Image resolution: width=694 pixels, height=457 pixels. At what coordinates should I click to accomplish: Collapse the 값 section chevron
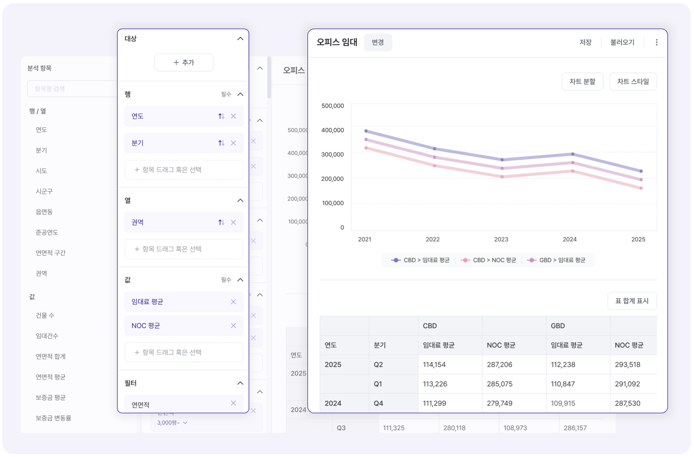[x=240, y=280]
